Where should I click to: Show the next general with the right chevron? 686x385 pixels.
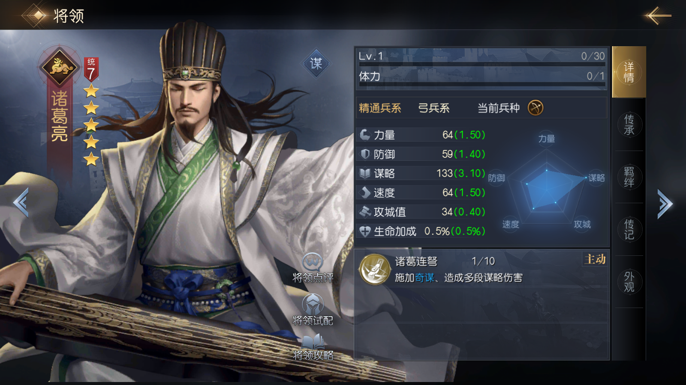click(x=665, y=204)
